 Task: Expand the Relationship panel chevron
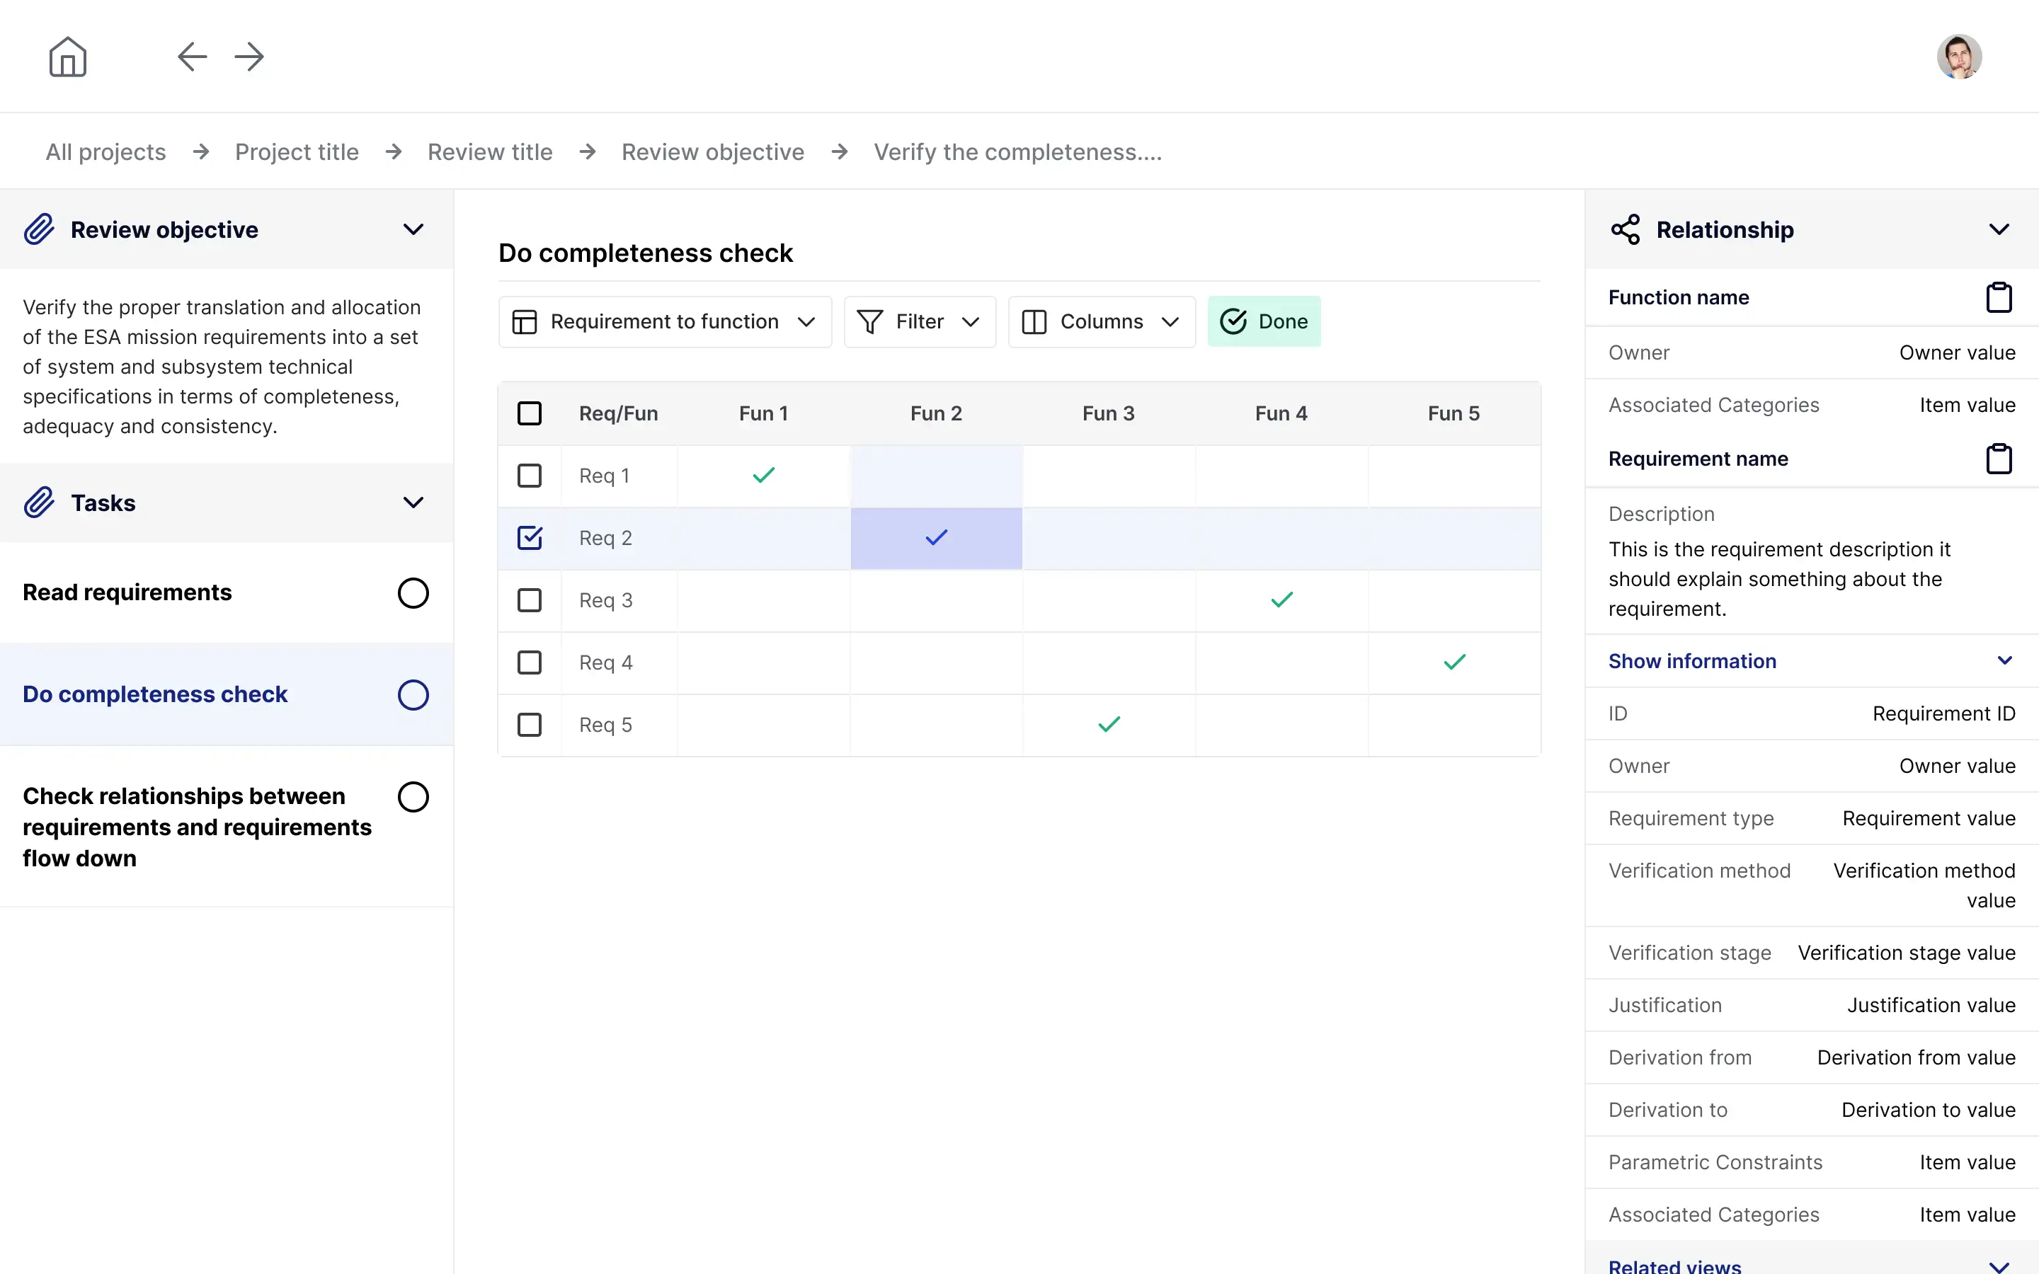(x=1999, y=229)
